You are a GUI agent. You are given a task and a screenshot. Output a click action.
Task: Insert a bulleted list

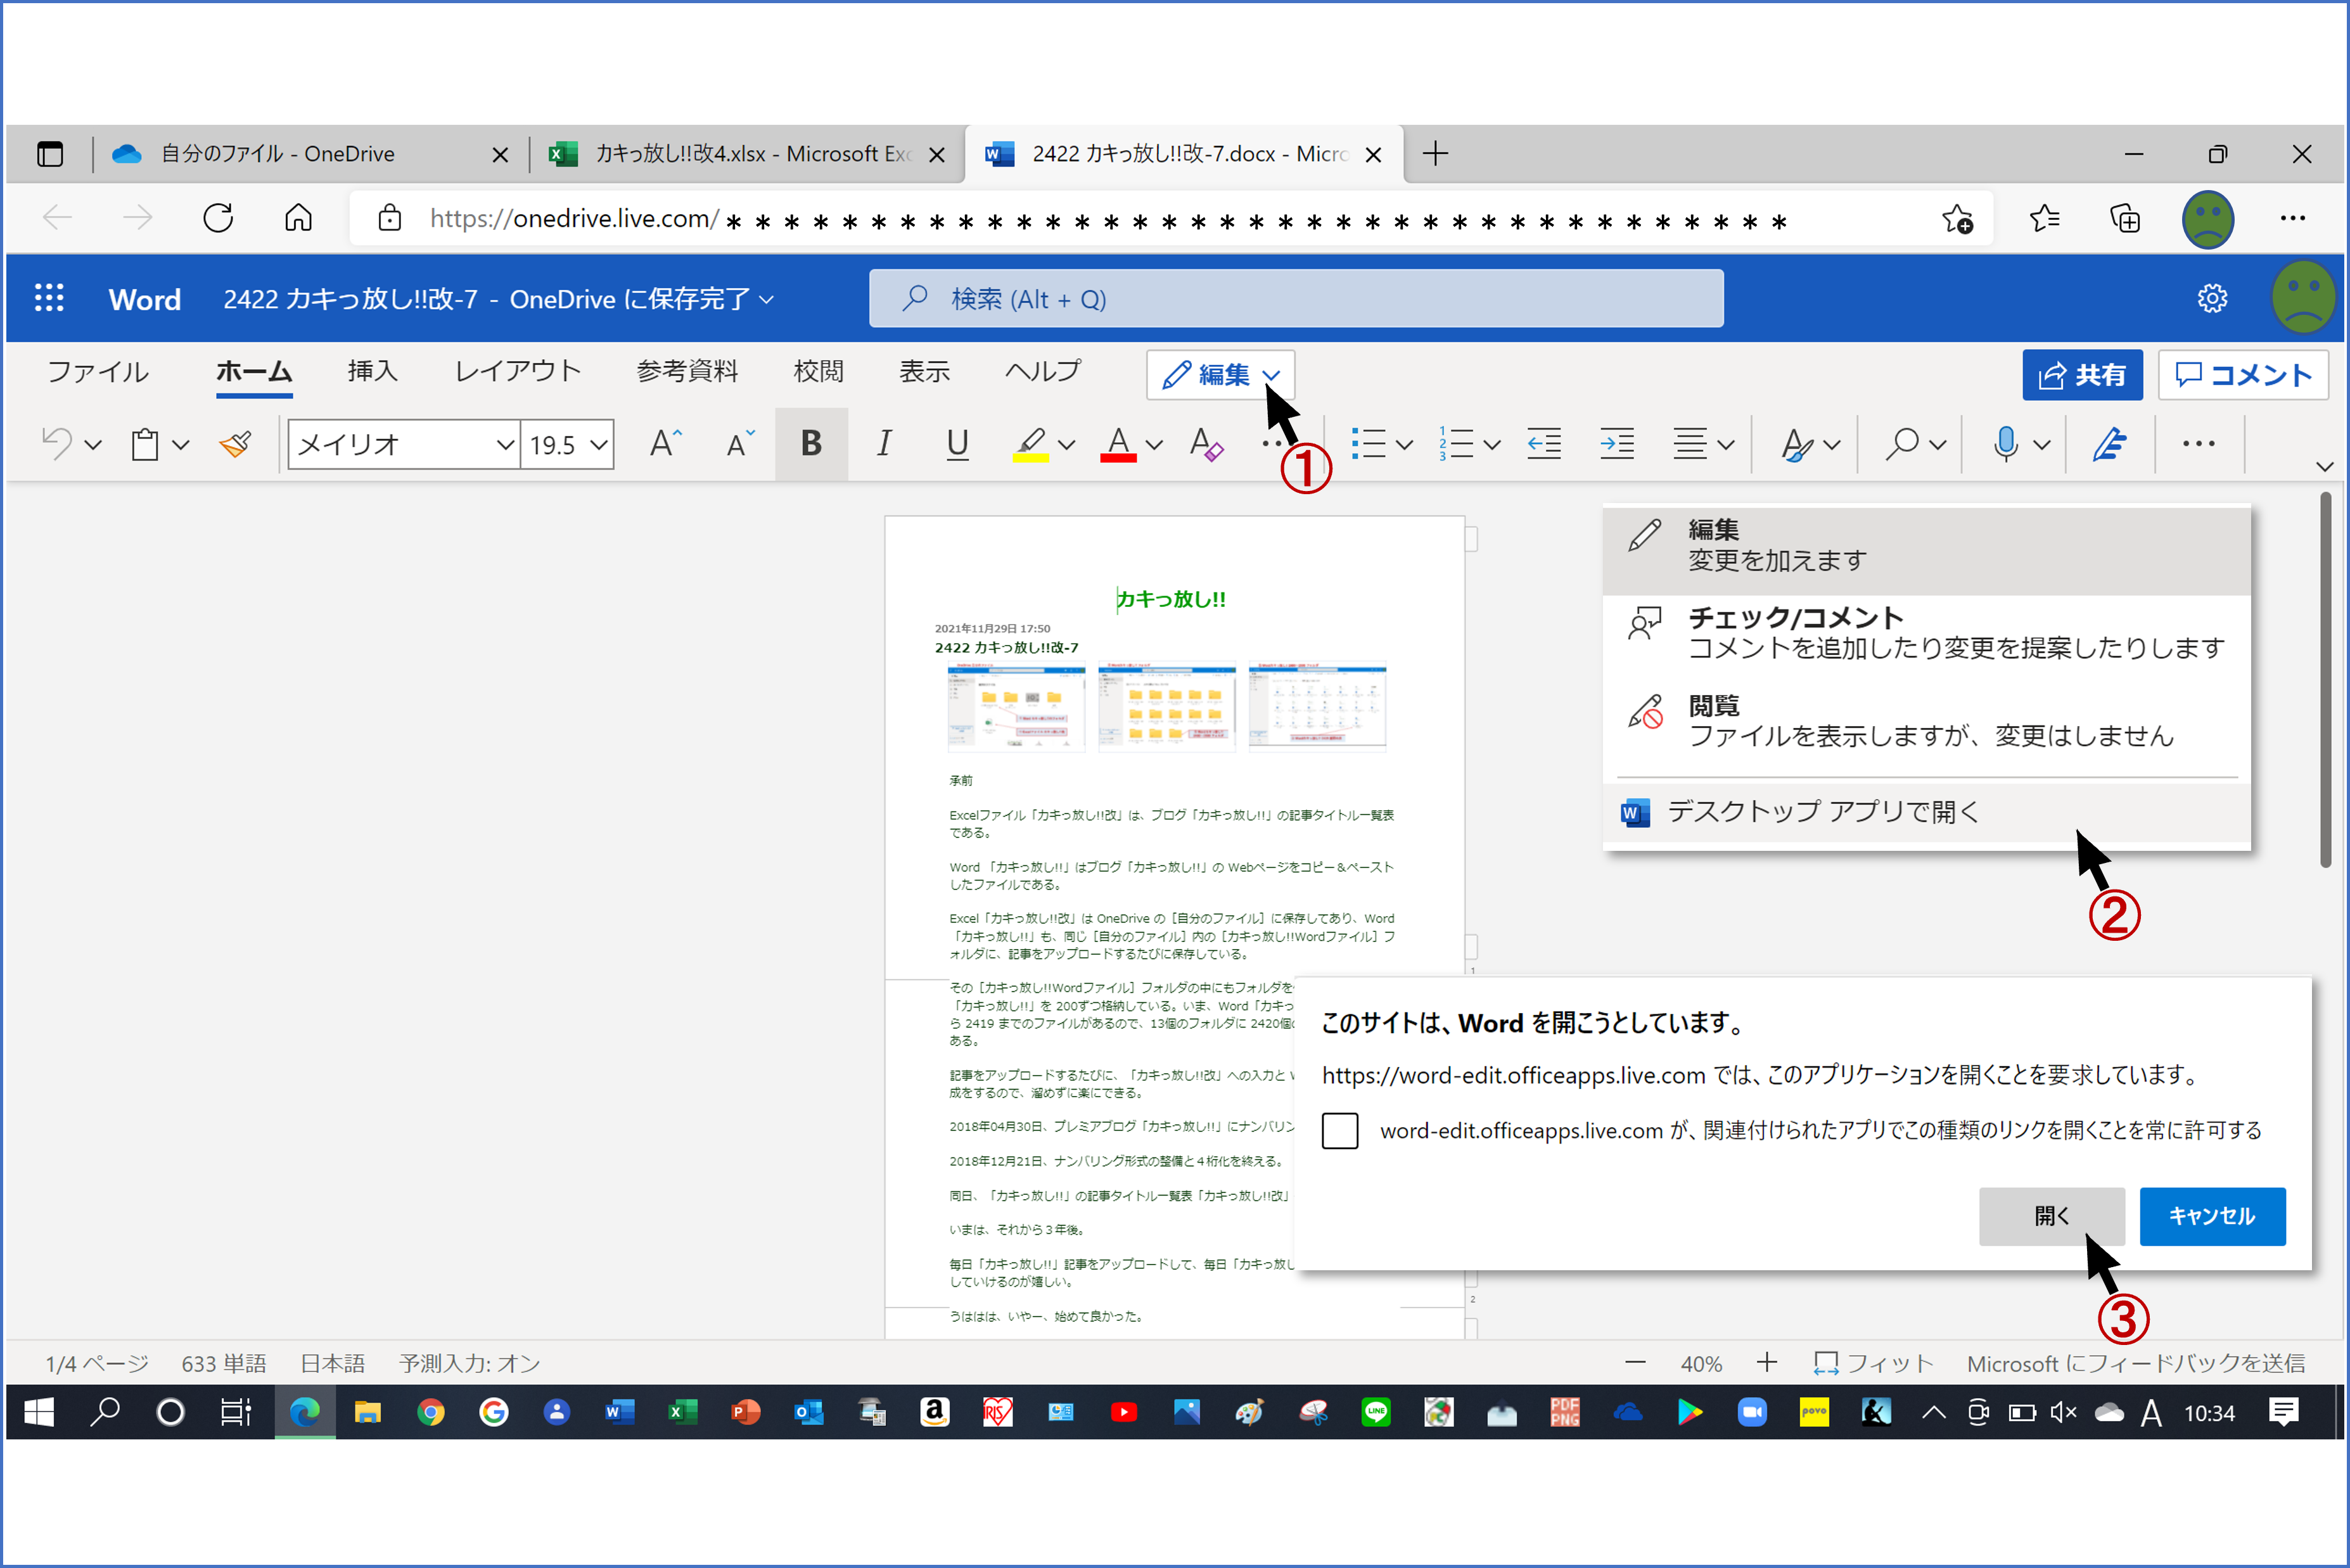click(1368, 443)
